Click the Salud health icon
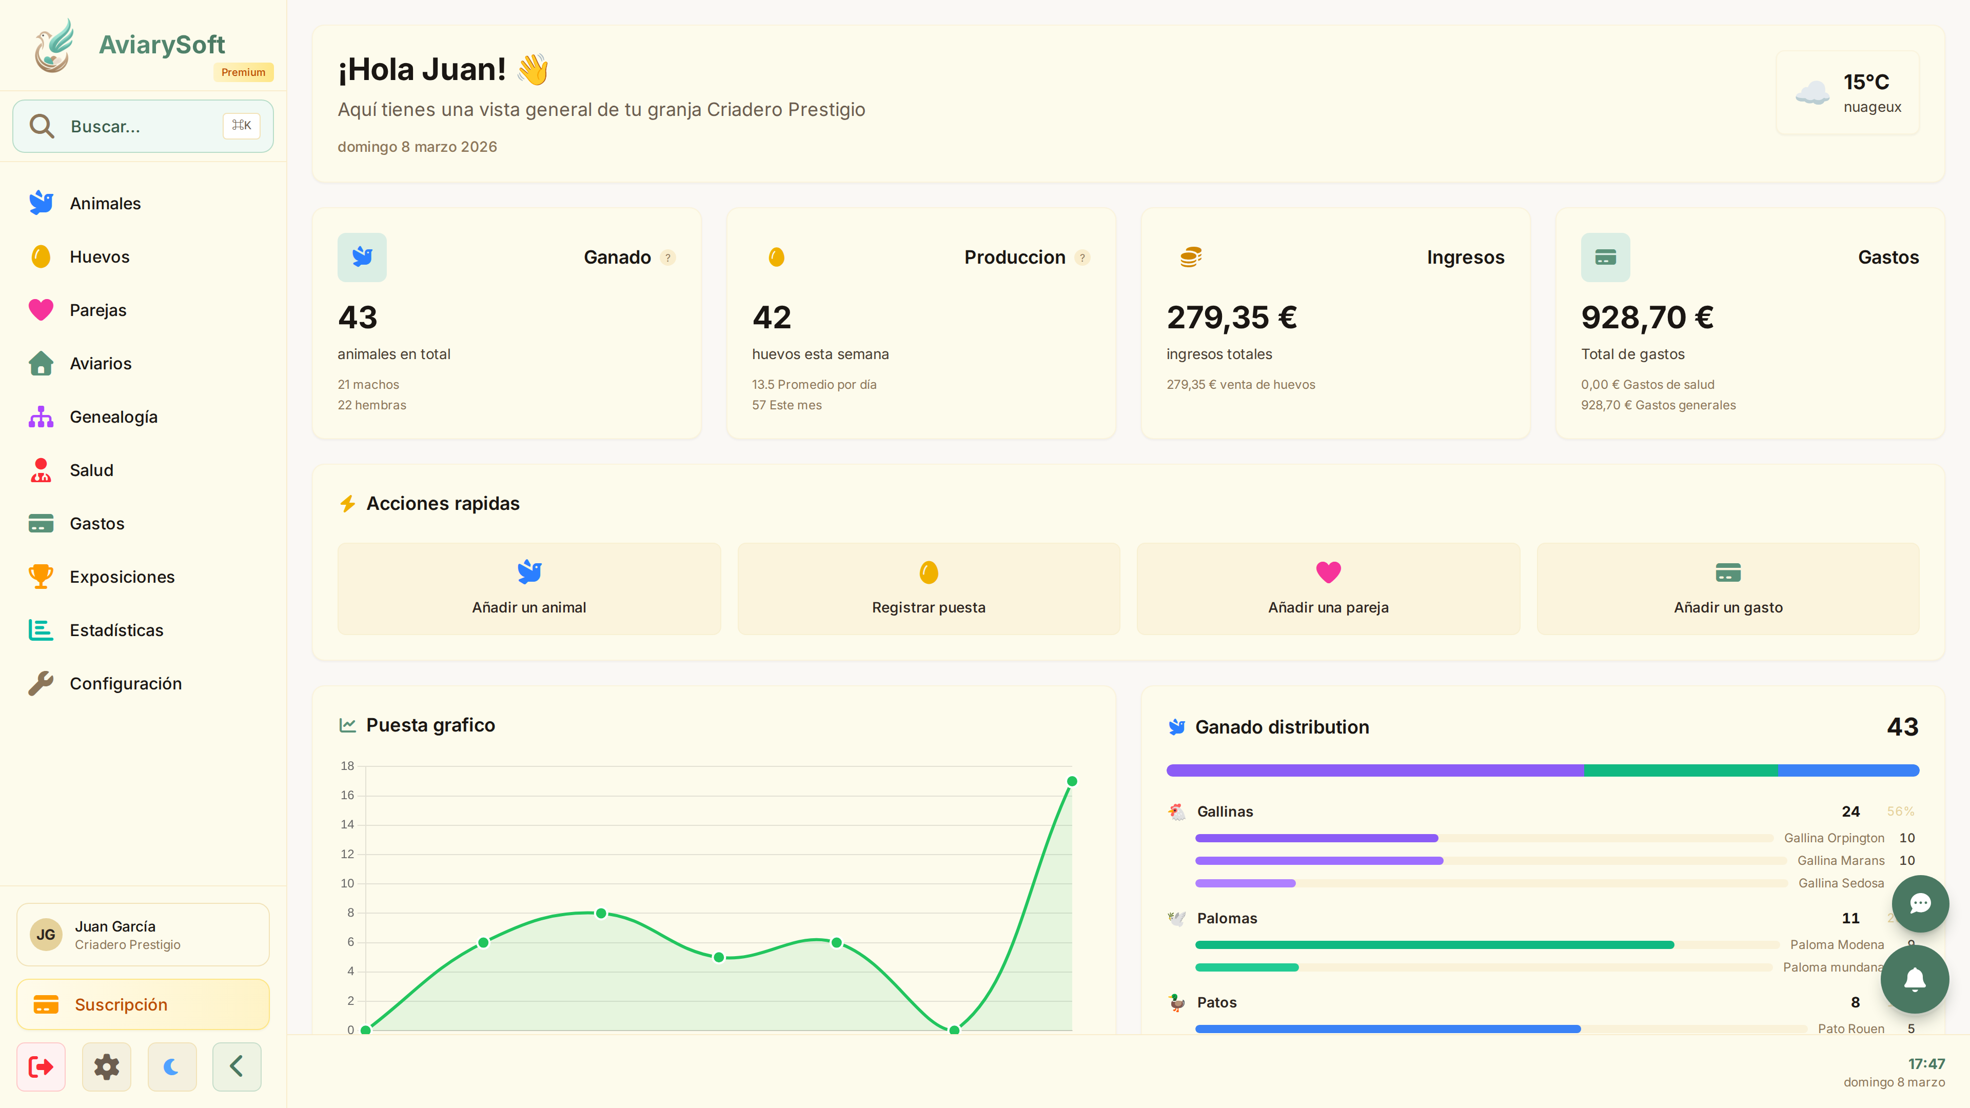The image size is (1970, 1108). coord(41,469)
